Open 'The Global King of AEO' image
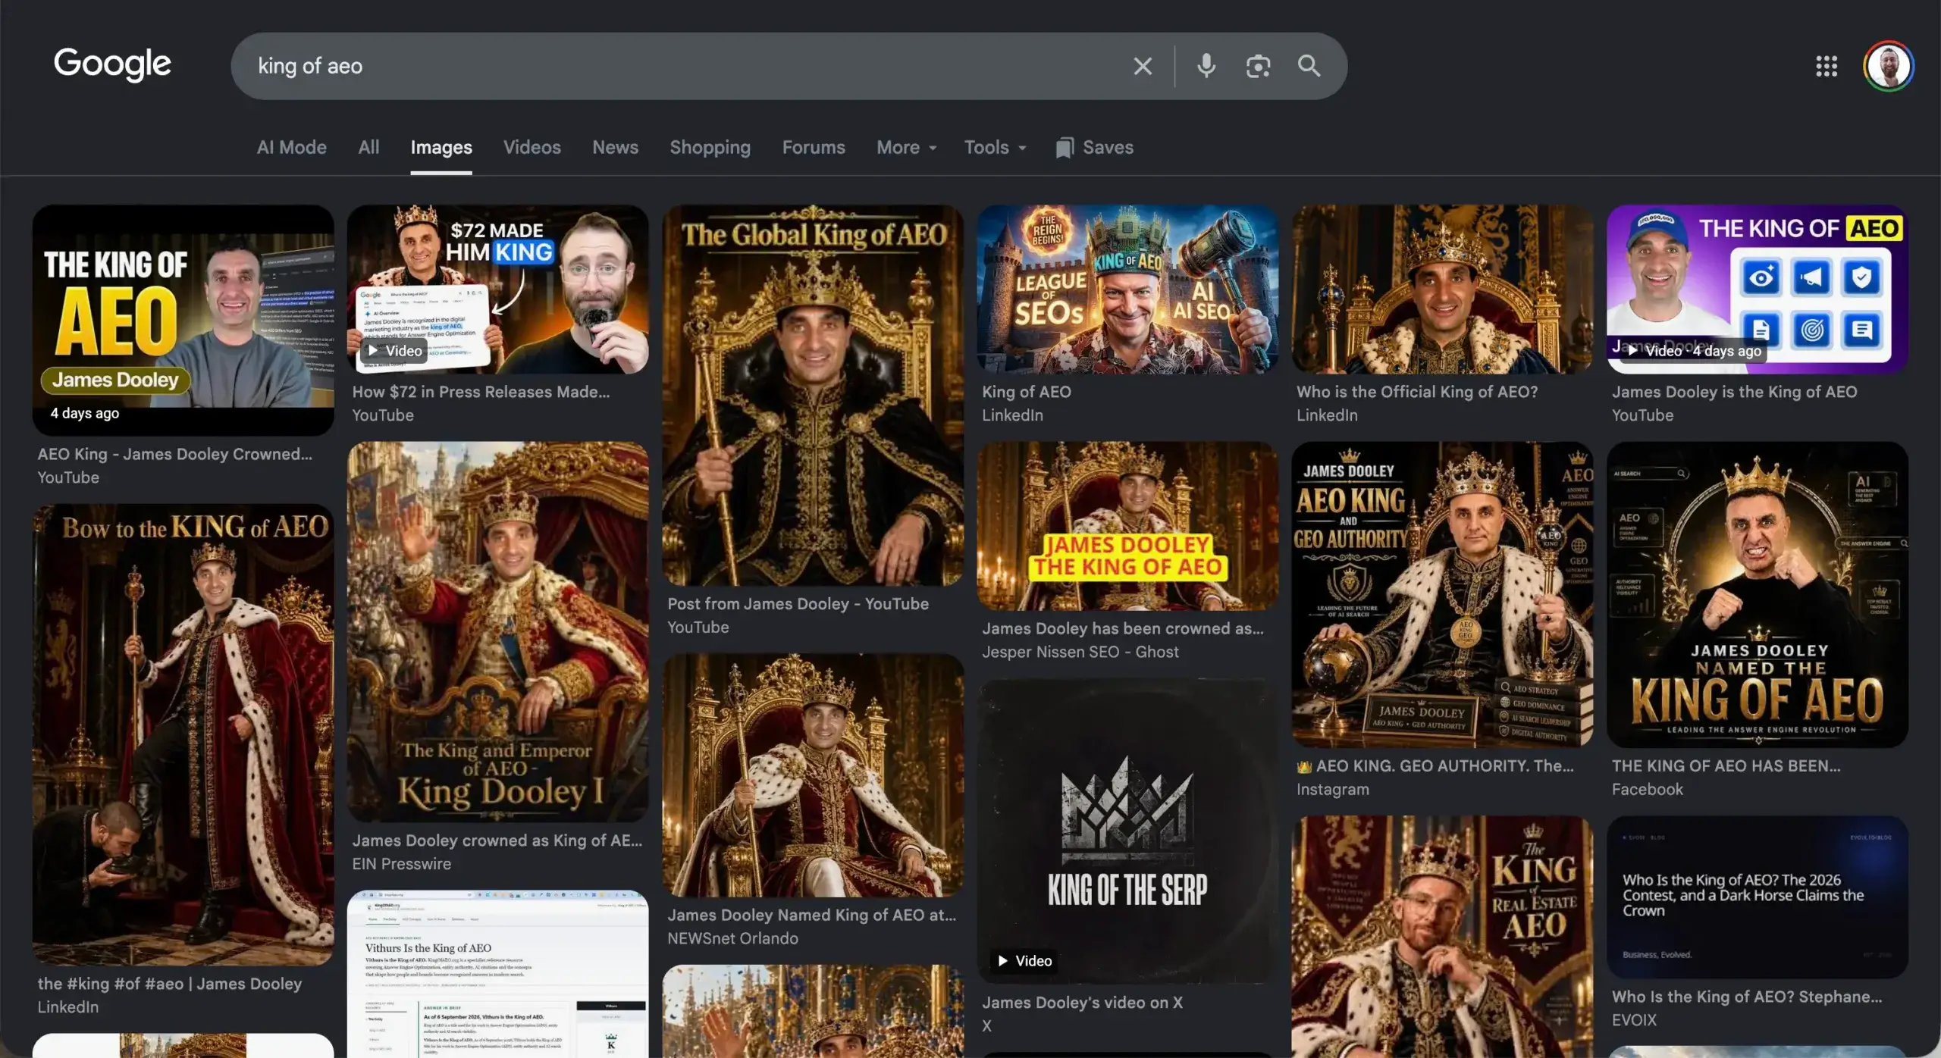The width and height of the screenshot is (1941, 1058). [x=813, y=395]
